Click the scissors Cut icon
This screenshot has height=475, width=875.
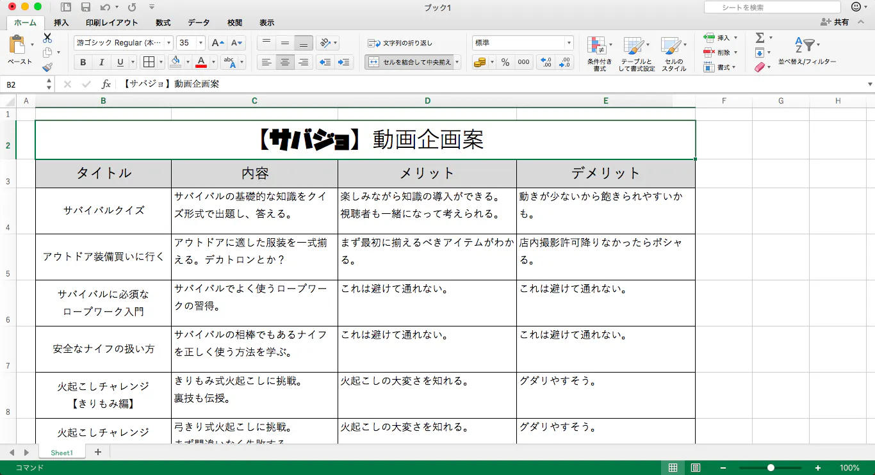47,38
